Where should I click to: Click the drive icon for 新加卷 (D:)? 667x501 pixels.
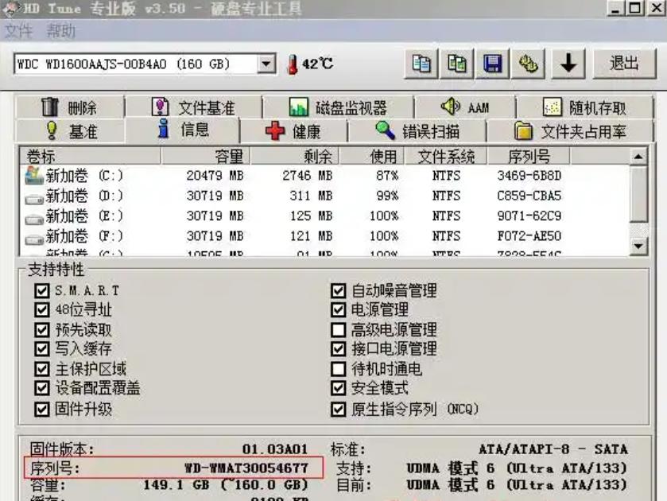[x=34, y=198]
